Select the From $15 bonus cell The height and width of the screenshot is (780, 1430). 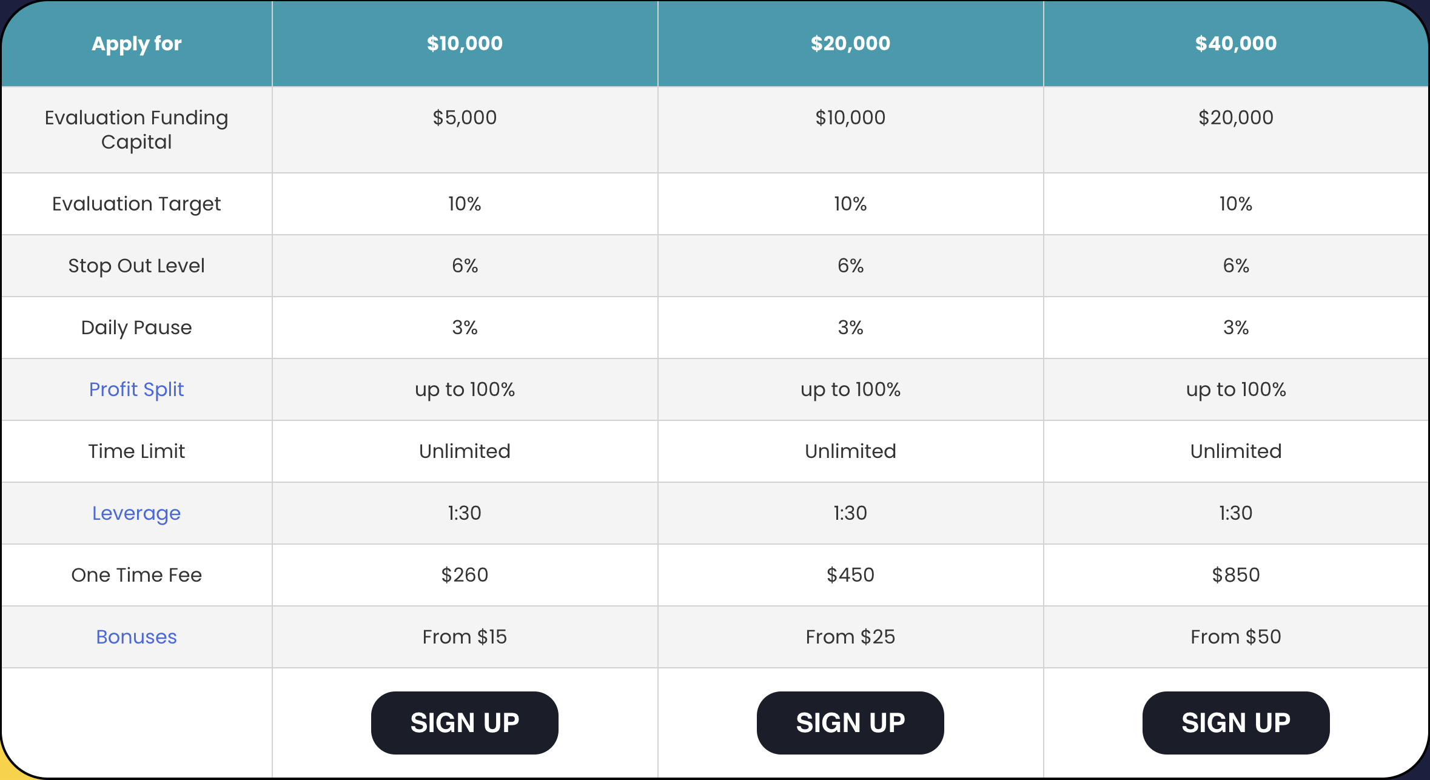click(x=465, y=637)
